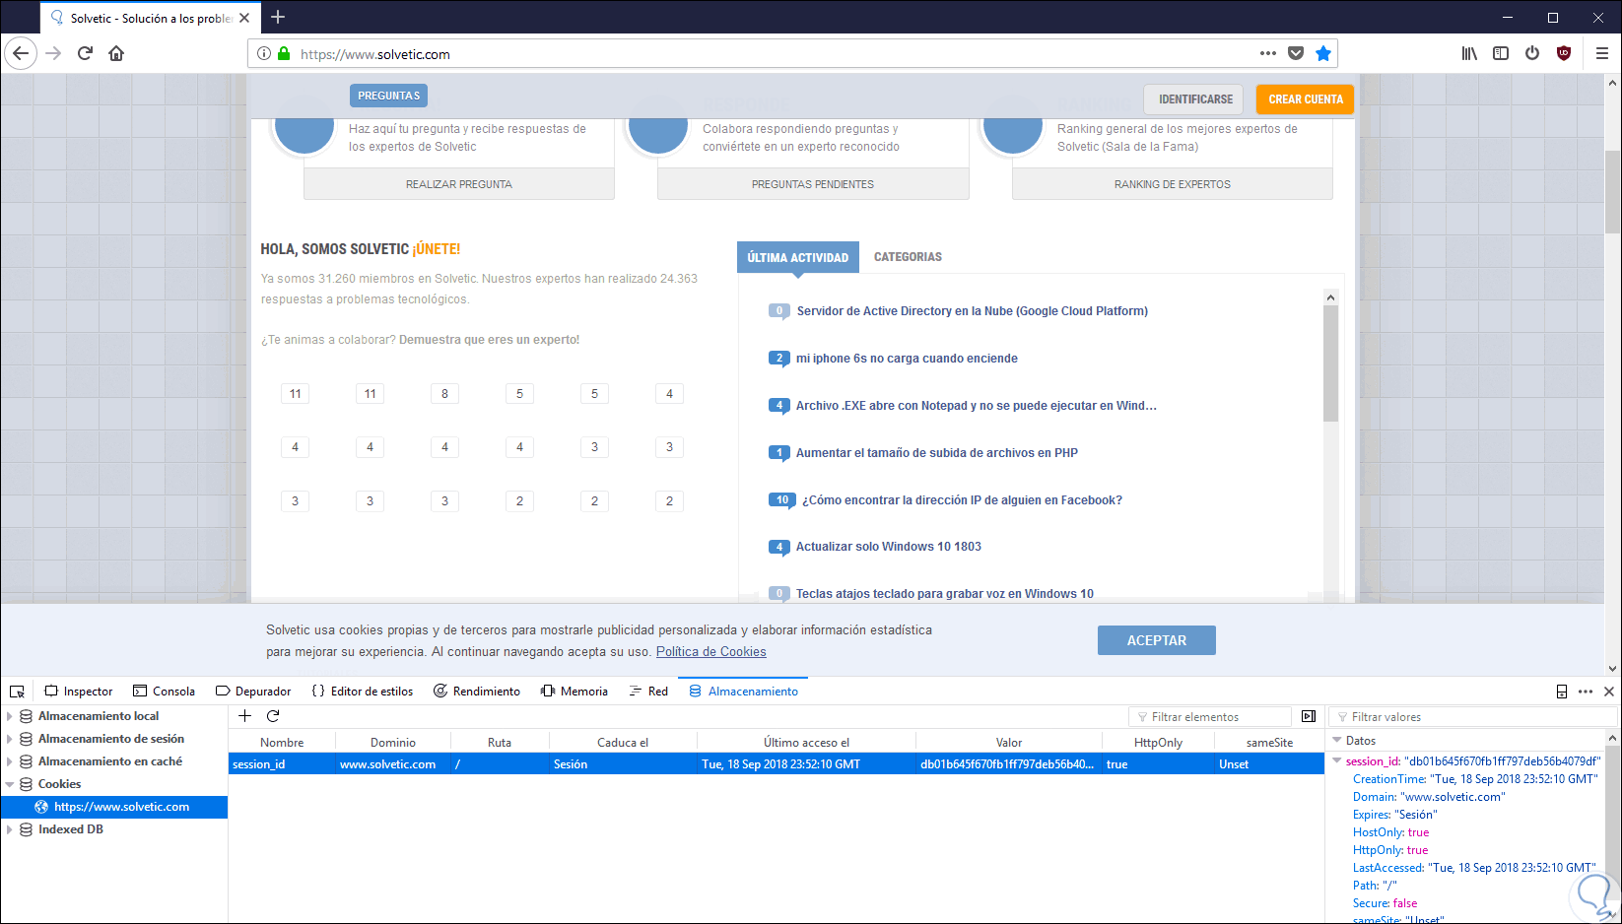Screen dimensions: 1622x924
Task: Expand the Indexed DB tree node
Action: (10, 829)
